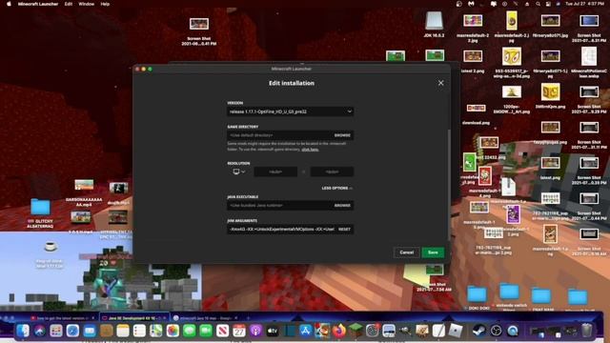This screenshot has width=610, height=343.
Task: Expand the resolution preset monitor dropdown
Action: click(239, 171)
